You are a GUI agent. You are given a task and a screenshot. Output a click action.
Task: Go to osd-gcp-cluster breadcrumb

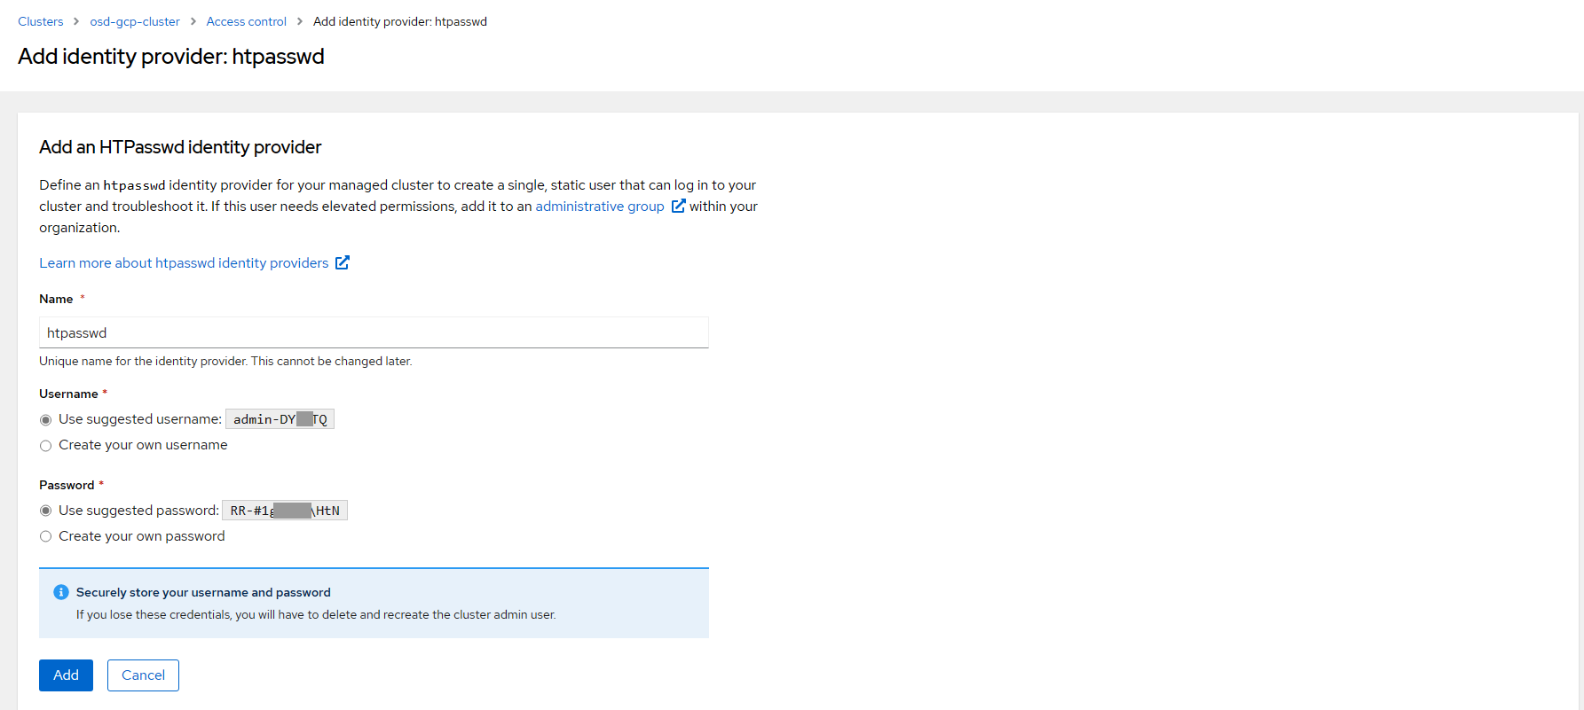click(x=135, y=21)
